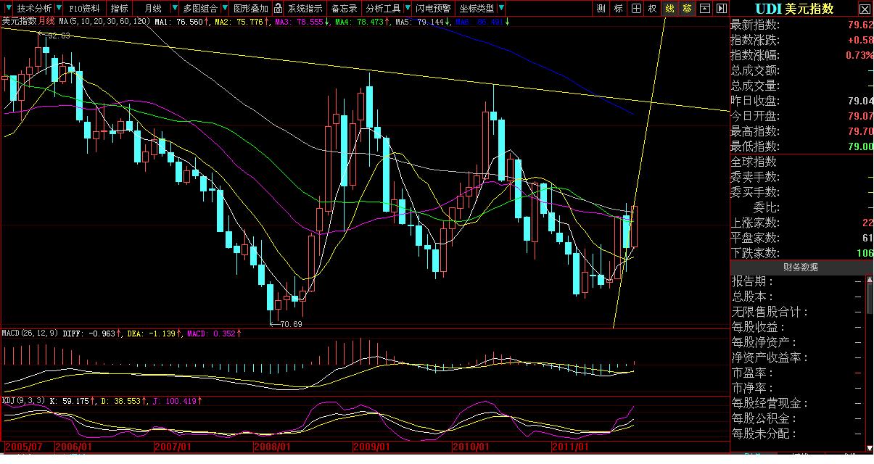The width and height of the screenshot is (874, 464).
Task: Click the 2005/07 date on time axis
Action: point(22,447)
